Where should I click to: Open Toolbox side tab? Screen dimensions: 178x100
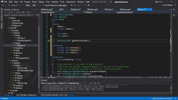coord(2,26)
